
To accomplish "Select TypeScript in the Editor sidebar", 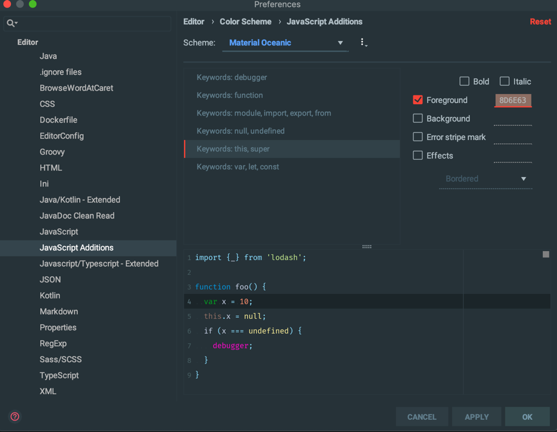I will 59,375.
